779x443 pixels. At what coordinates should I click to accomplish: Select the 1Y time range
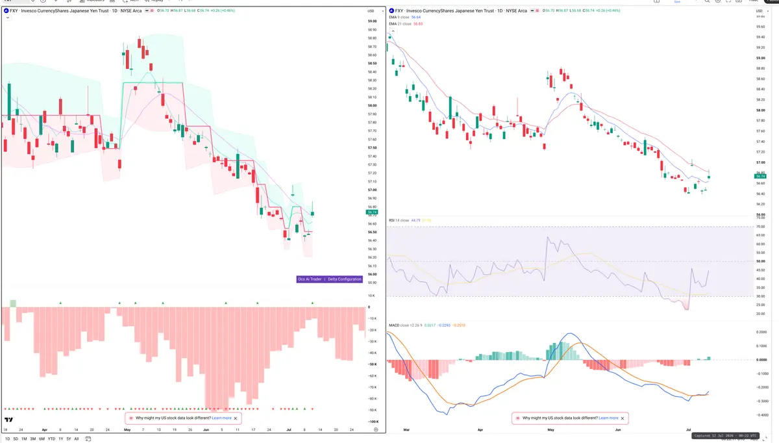(x=60, y=439)
